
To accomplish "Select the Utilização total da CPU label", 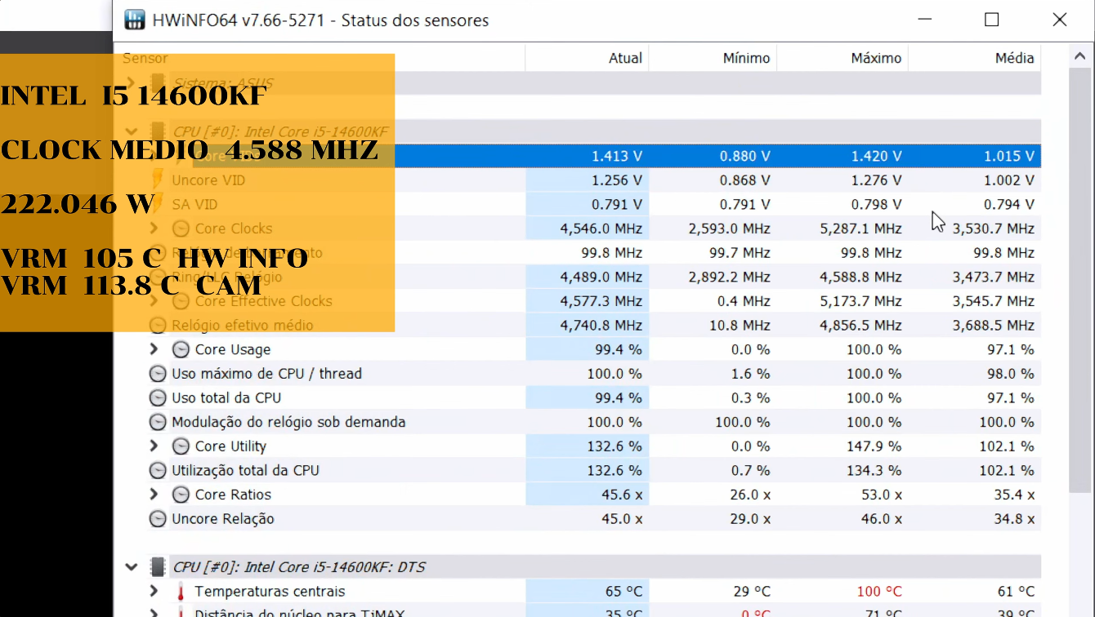I will click(245, 471).
